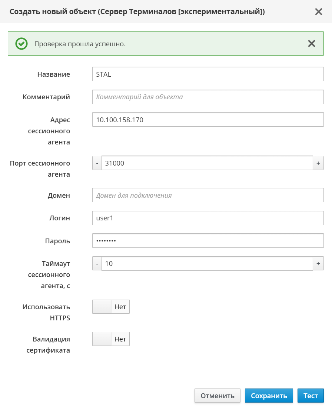The image size is (332, 410).
Task: Click the green success checkmark icon
Action: 21,44
